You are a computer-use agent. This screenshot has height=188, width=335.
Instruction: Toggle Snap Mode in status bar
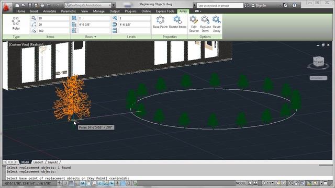[65, 183]
